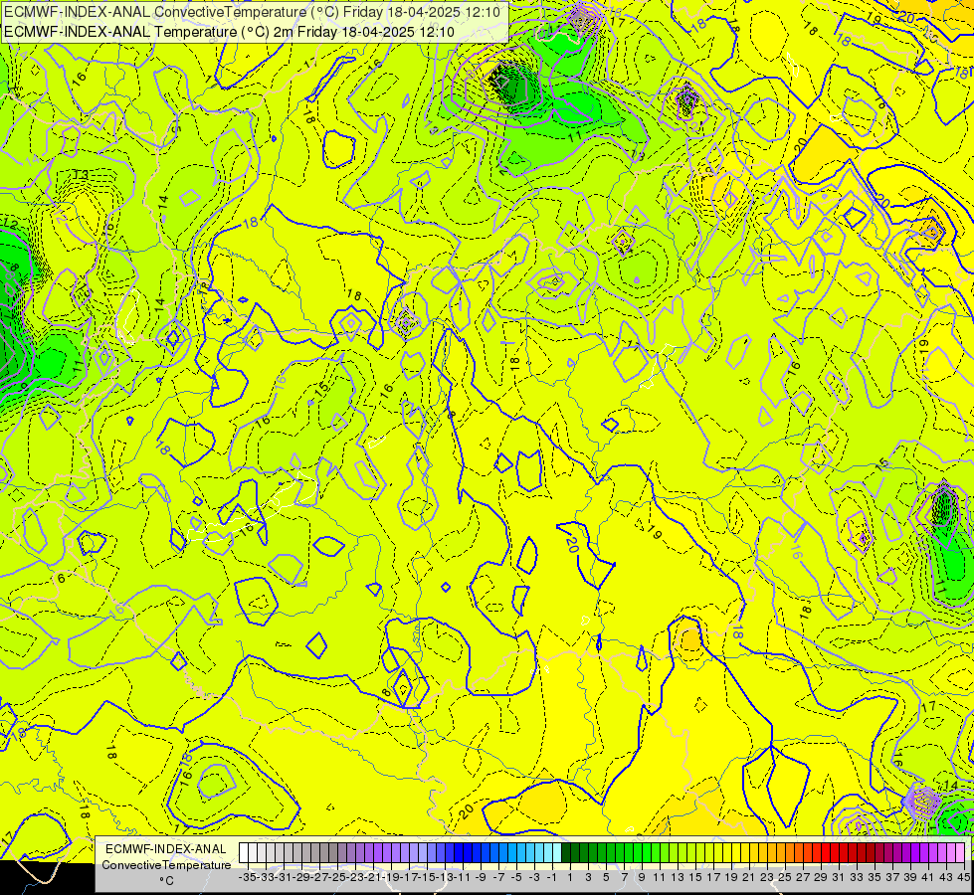The width and height of the screenshot is (974, 895).
Task: Click legend scale number 43
Action: [x=945, y=877]
